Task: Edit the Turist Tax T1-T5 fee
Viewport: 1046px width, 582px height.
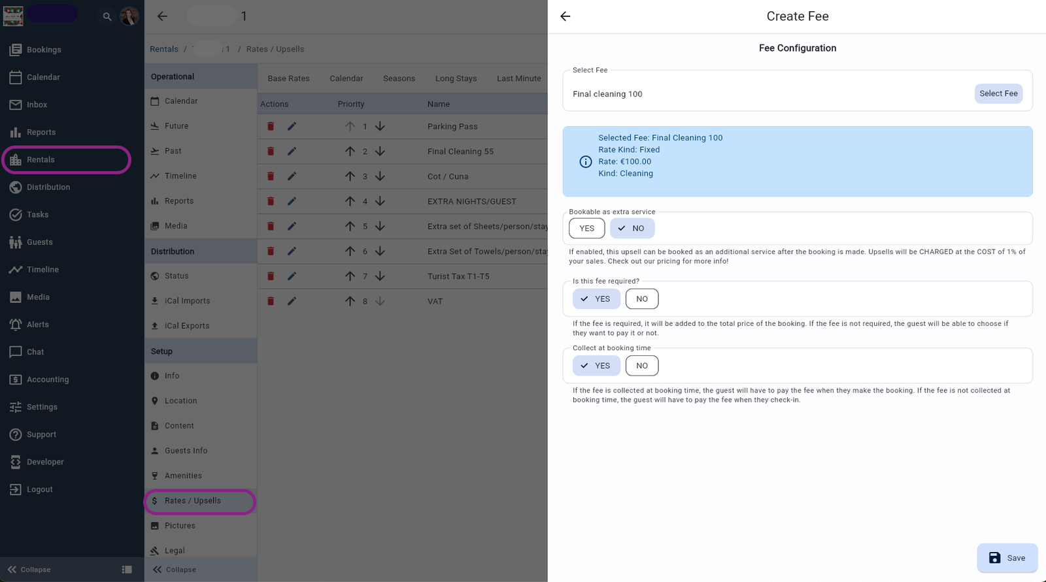Action: pos(292,276)
